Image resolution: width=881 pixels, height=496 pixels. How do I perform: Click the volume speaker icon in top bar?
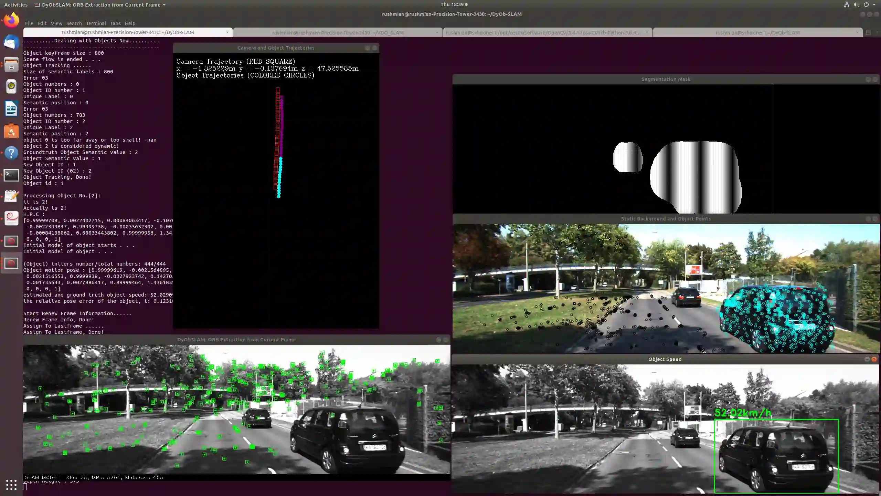tap(856, 5)
